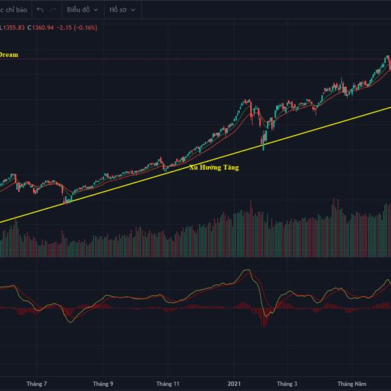Click the closing price C1360.94 value

click(x=40, y=27)
